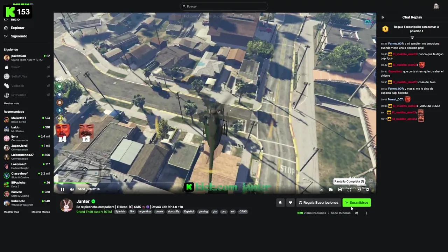The width and height of the screenshot is (448, 252).
Task: Click Regala Suscripciones button
Action: point(319,203)
